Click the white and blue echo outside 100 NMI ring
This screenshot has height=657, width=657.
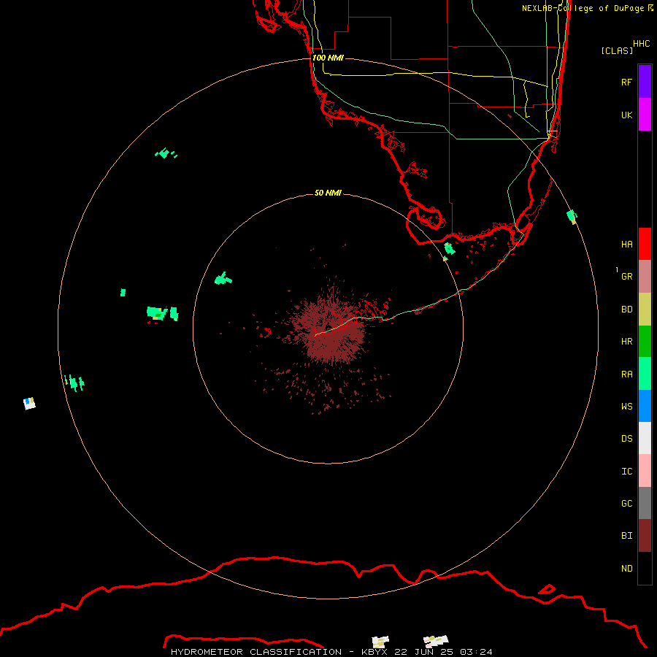[29, 403]
